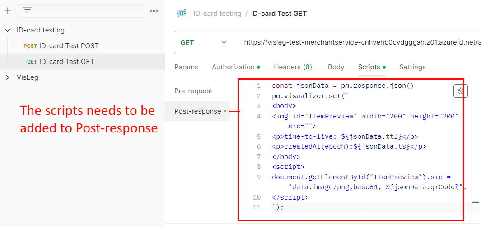
Task: Select ID-card Test POST request
Action: click(61, 46)
